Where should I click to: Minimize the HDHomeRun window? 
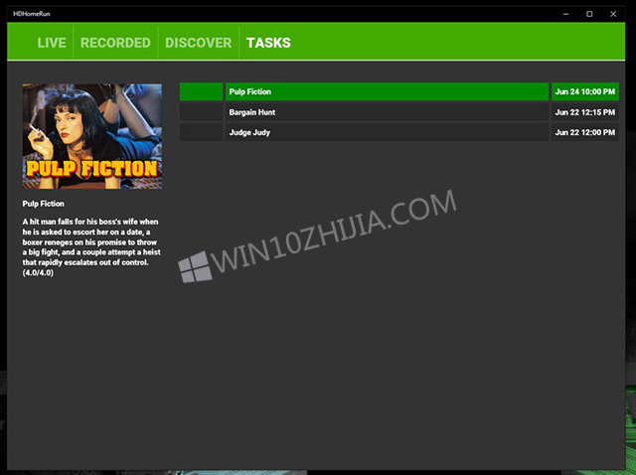pos(565,14)
